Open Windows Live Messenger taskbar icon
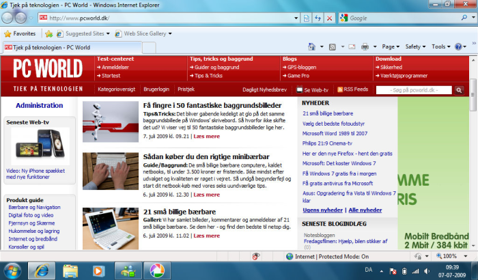The width and height of the screenshot is (478, 280). coord(128,270)
